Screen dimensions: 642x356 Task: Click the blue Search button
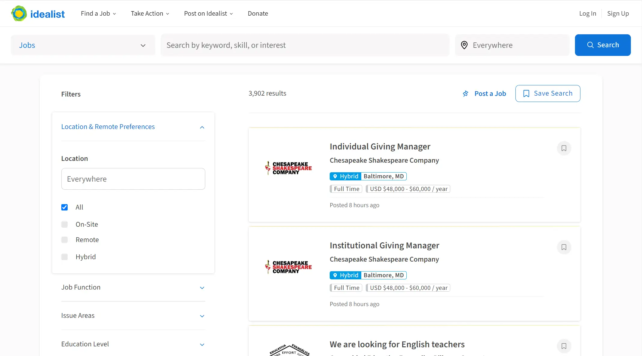tap(603, 45)
